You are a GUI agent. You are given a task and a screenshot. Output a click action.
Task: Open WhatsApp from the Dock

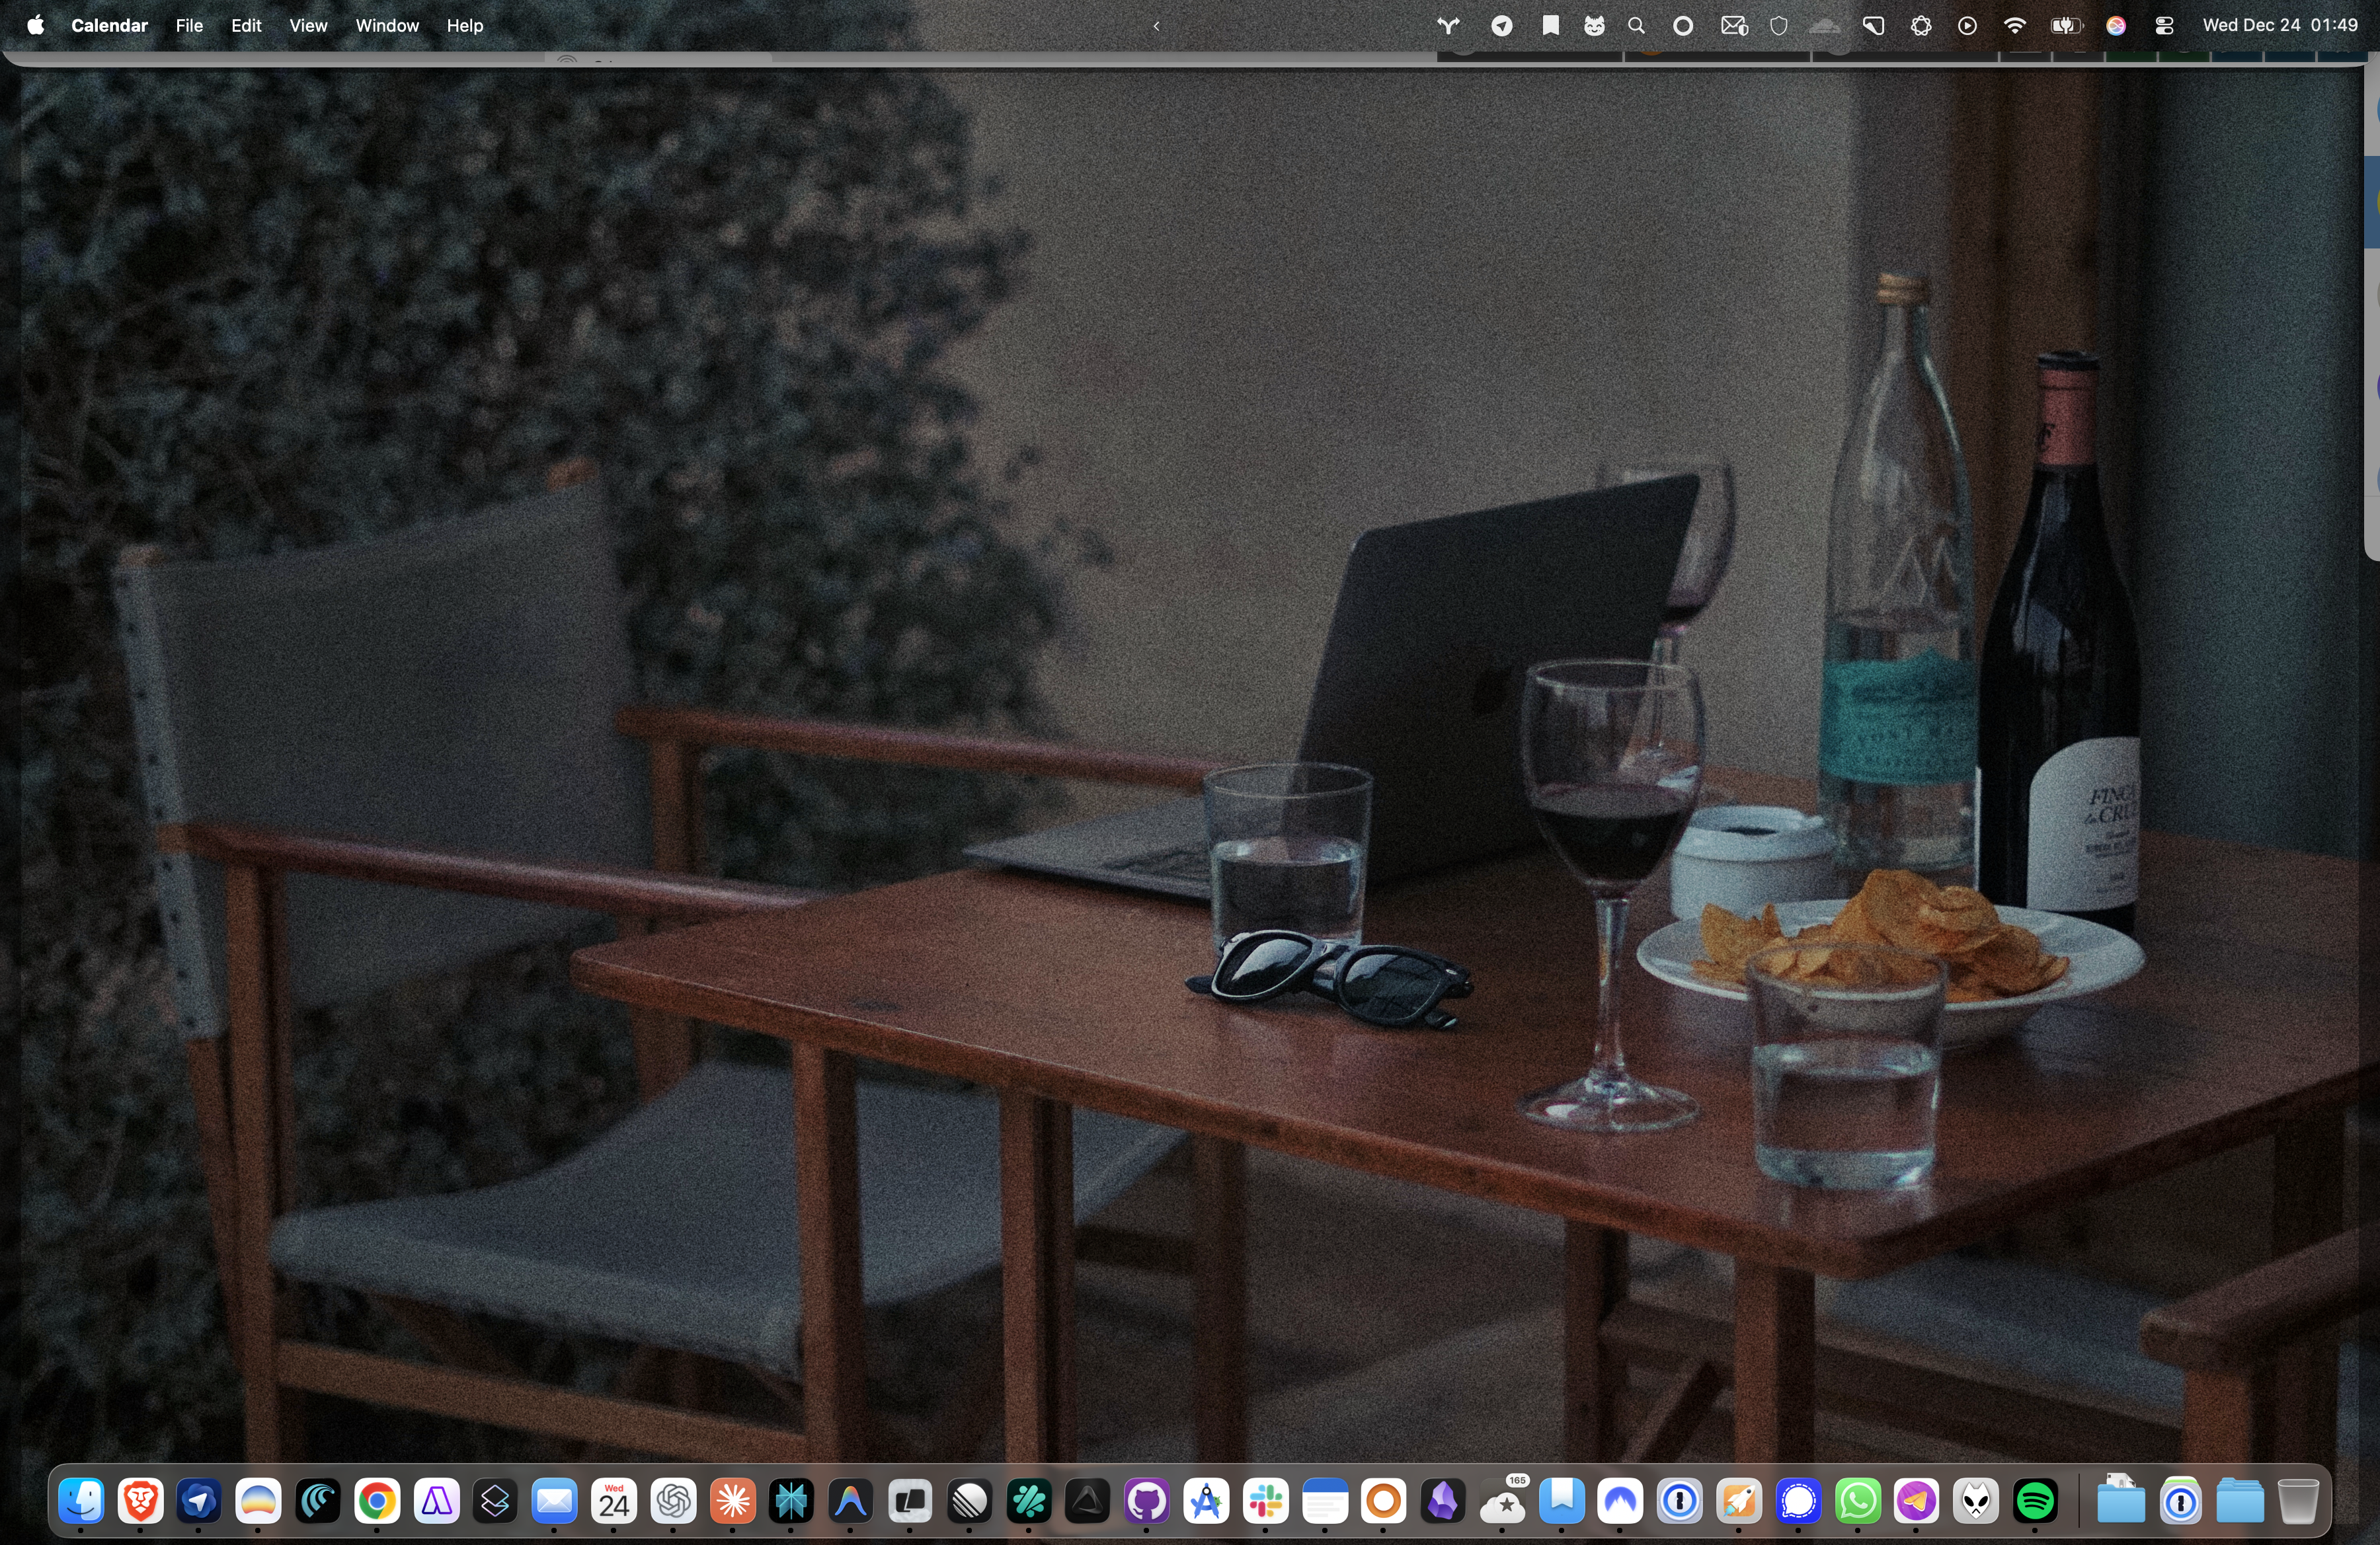(1858, 1501)
